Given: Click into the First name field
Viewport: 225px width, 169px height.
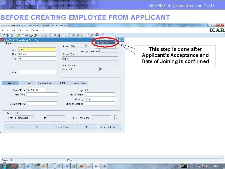Looking at the screenshot, I should [37, 54].
